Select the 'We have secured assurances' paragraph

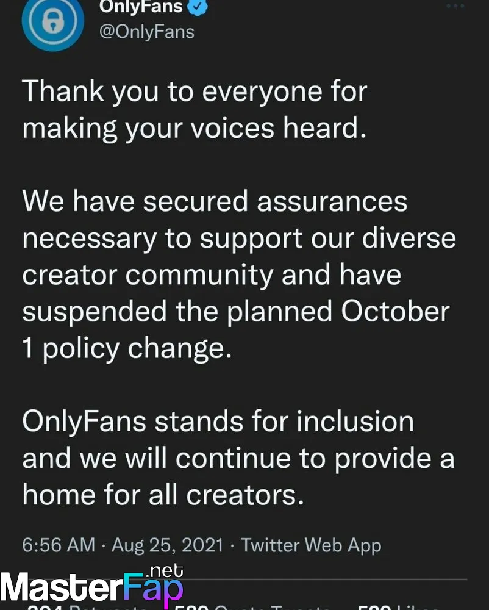(239, 275)
